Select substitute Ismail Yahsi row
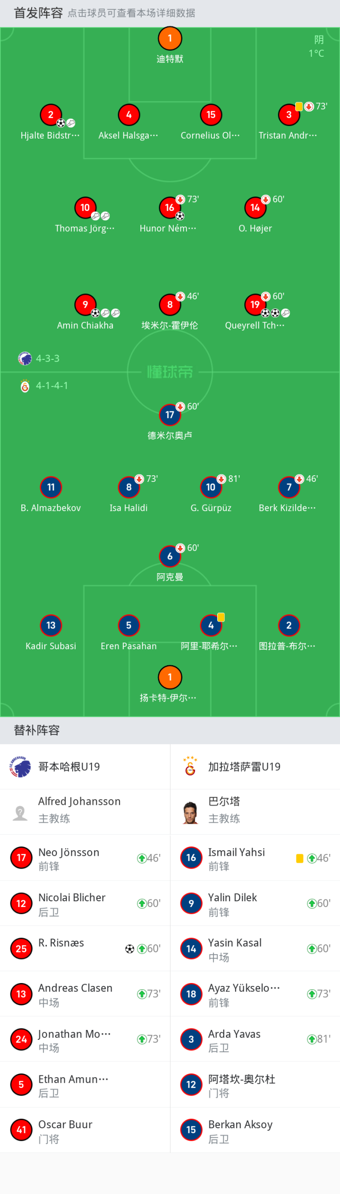This screenshot has width=340, height=1194. coord(255,857)
